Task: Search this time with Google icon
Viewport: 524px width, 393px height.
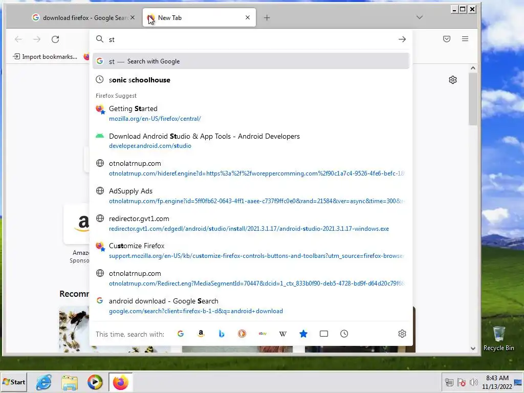Action: point(181,334)
